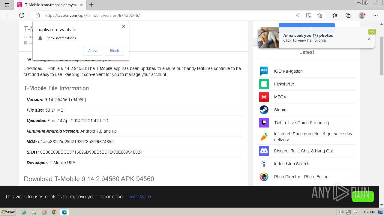Click the SHA1 hash value
The image size is (384, 216).
click(x=91, y=152)
